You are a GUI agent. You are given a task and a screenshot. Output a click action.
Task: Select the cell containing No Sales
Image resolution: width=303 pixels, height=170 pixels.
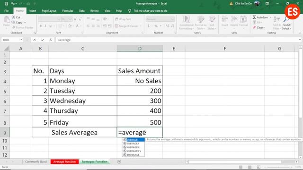(140, 81)
